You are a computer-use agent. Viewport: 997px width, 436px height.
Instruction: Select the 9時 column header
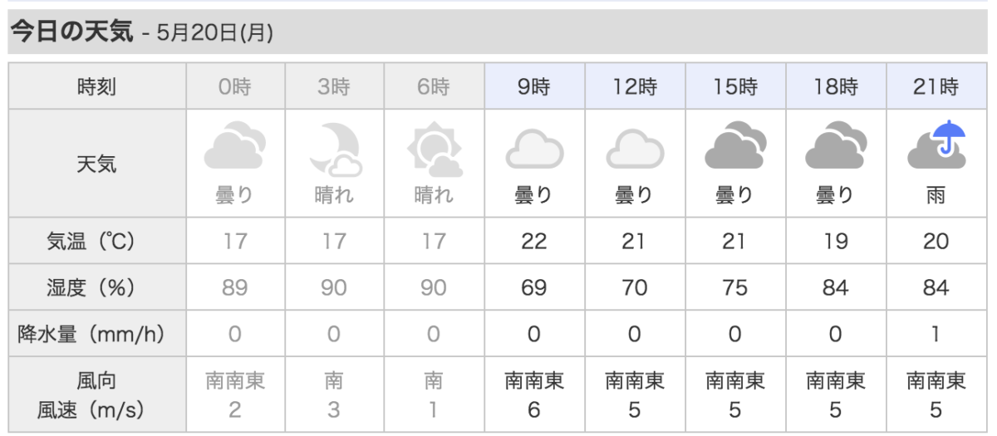pos(534,86)
